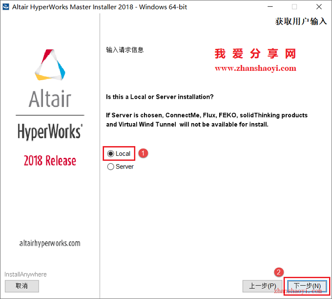Click the 获取用户输入 title text

coord(301,21)
